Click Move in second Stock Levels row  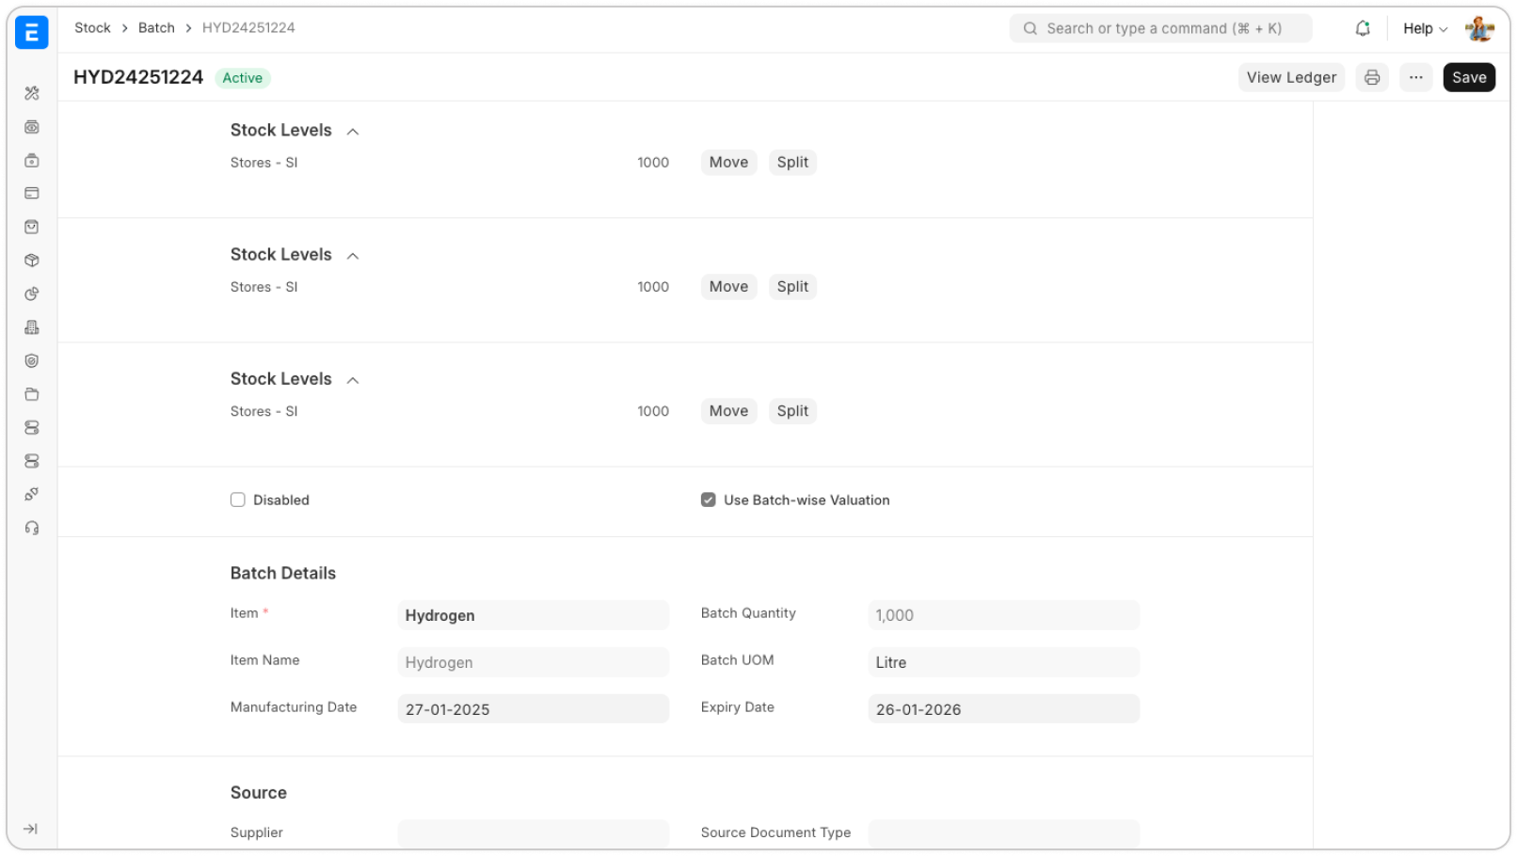click(x=728, y=287)
